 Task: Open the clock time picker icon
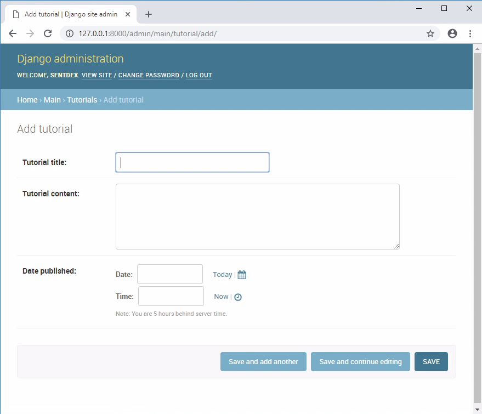pos(238,297)
